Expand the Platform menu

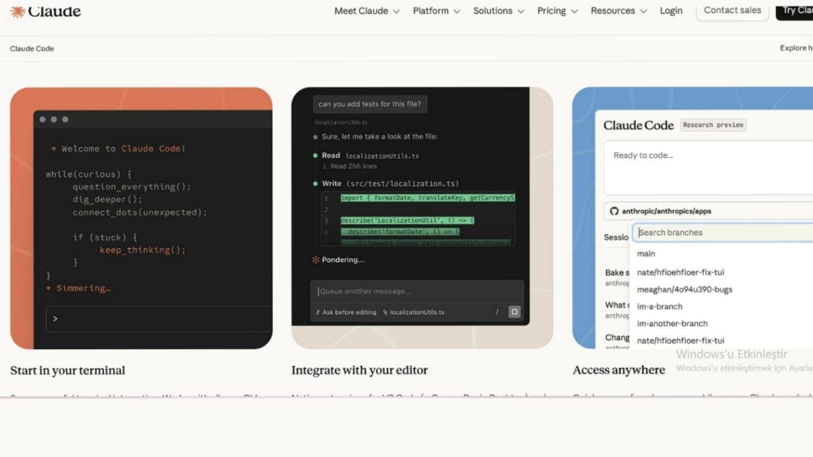coord(437,11)
